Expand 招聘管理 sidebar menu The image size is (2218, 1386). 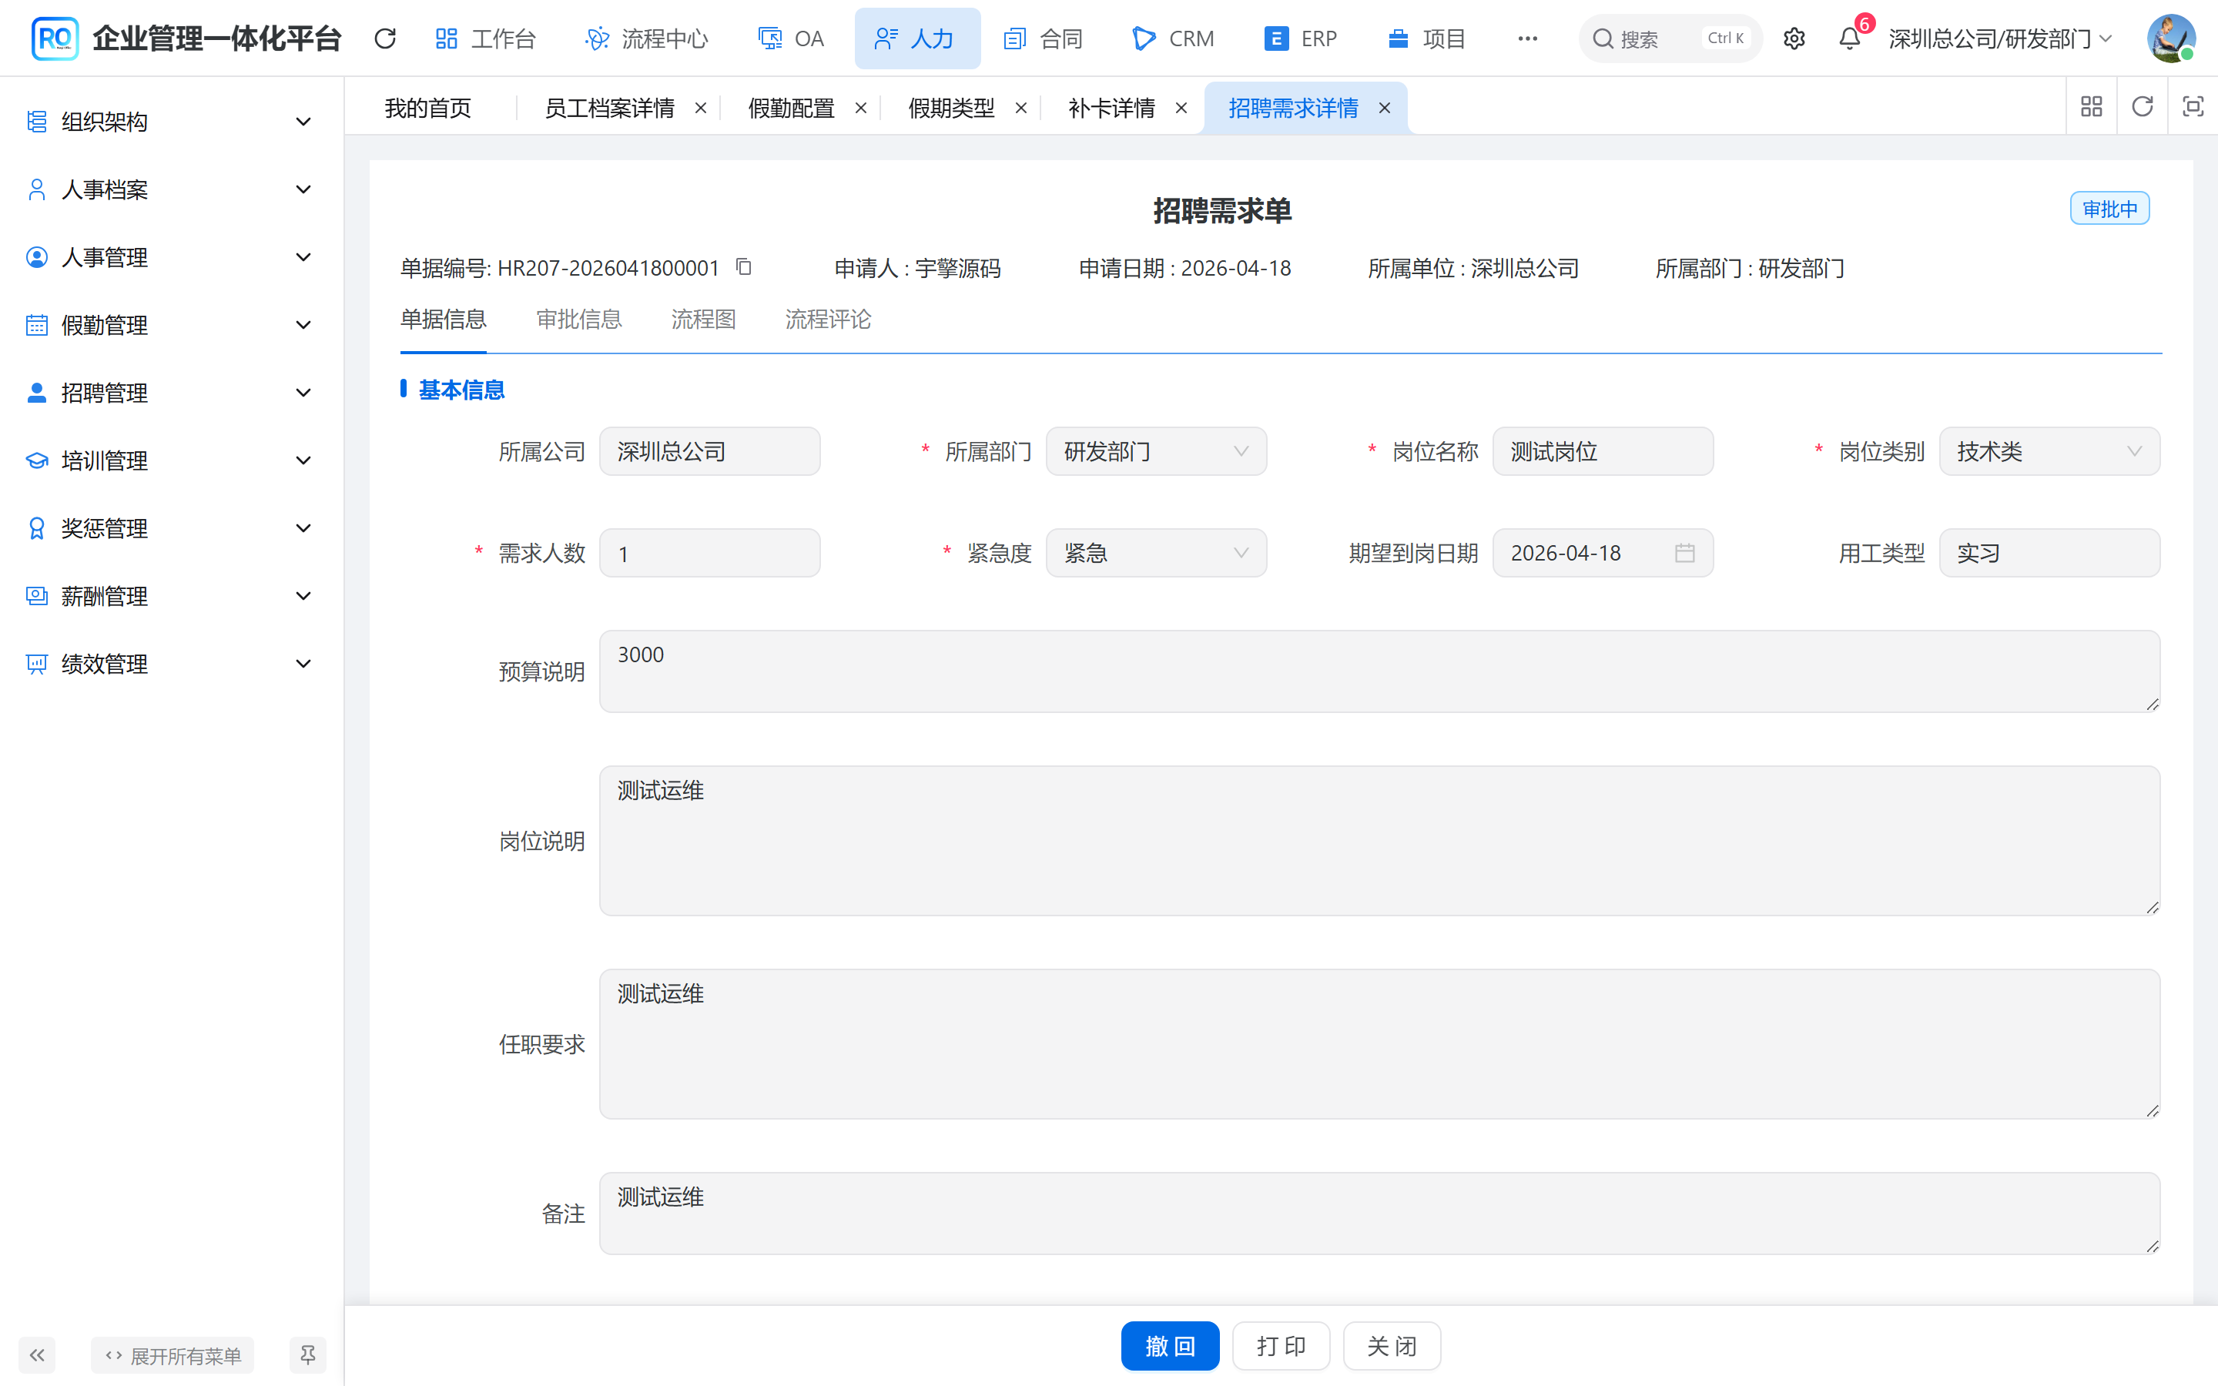172,393
